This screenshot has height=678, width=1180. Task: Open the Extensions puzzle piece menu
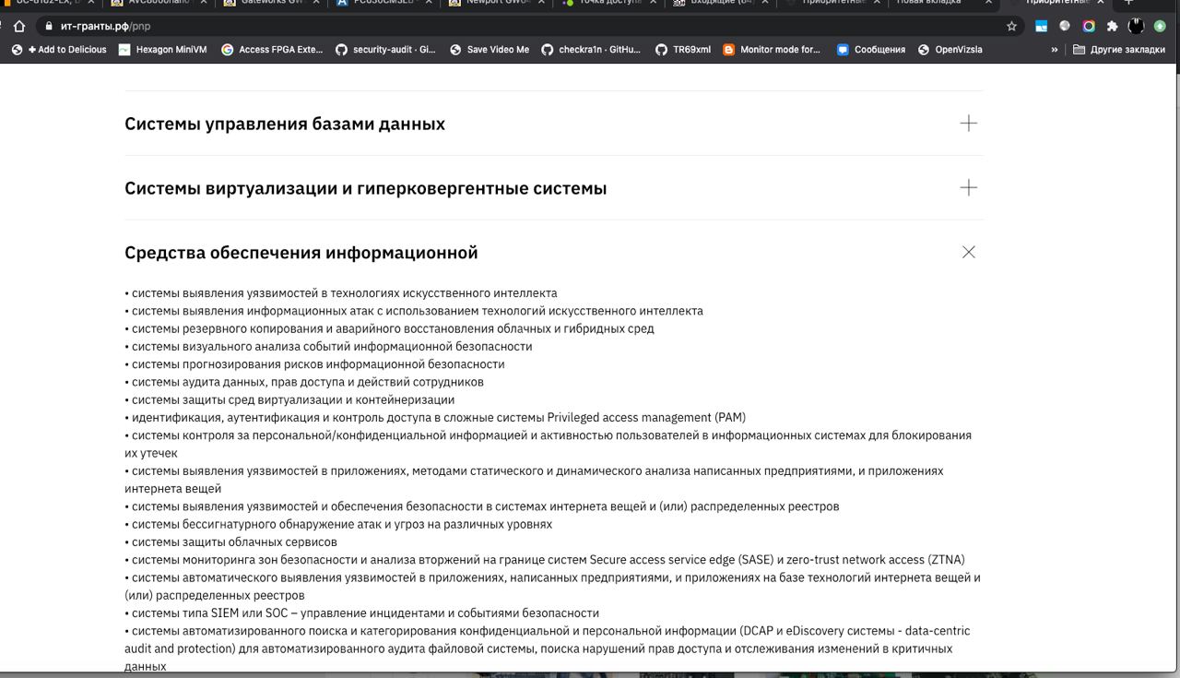[x=1112, y=27]
